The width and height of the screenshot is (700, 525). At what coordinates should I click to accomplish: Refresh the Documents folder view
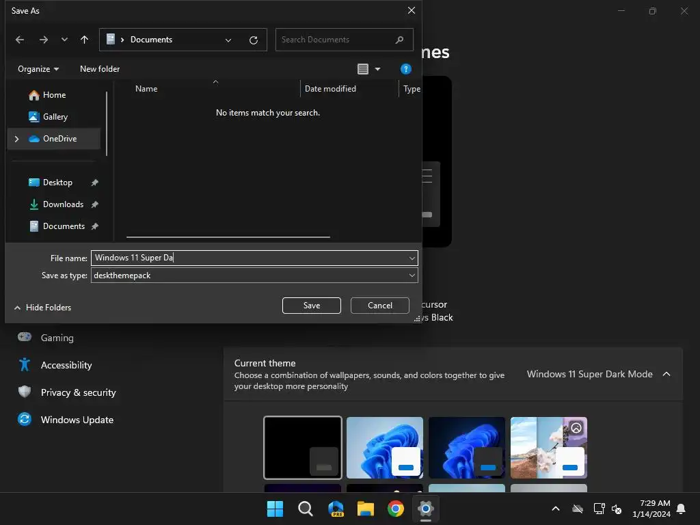[254, 40]
